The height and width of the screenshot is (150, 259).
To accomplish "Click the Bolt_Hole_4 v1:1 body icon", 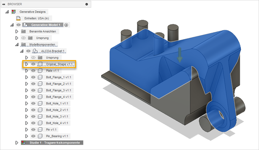I will (x=40, y=123).
